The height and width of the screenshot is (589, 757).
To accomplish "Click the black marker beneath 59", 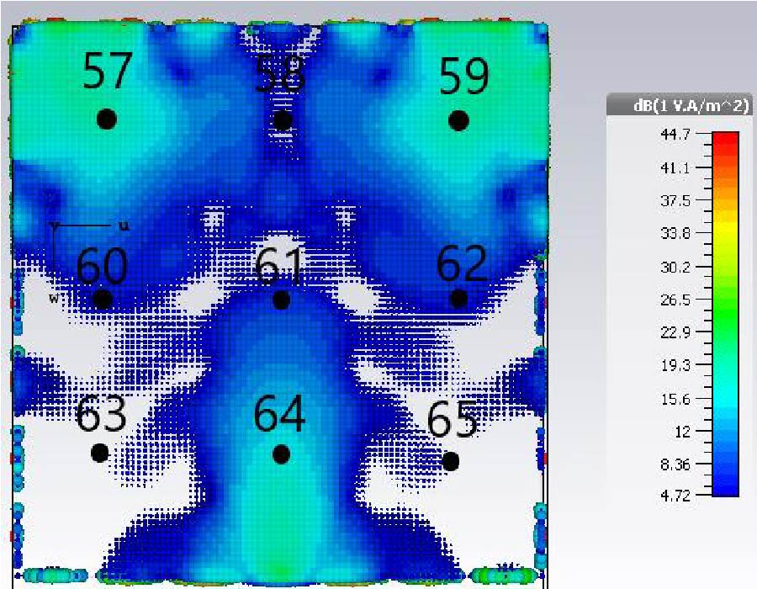I will [458, 120].
